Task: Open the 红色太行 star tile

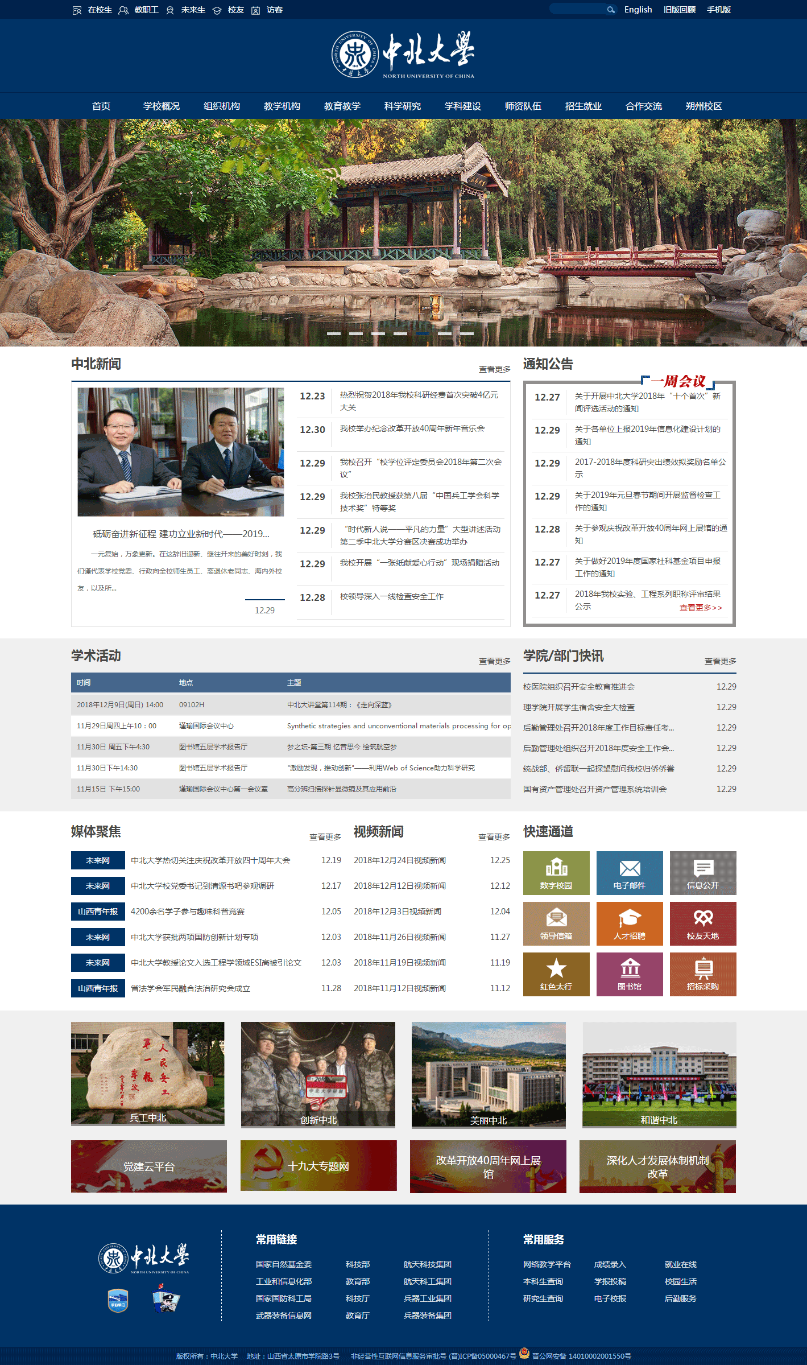Action: (556, 974)
